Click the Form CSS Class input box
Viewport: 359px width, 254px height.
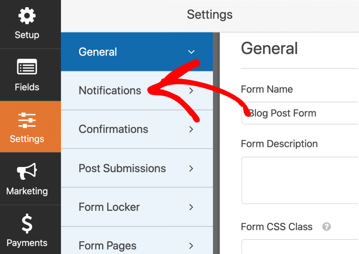point(300,247)
